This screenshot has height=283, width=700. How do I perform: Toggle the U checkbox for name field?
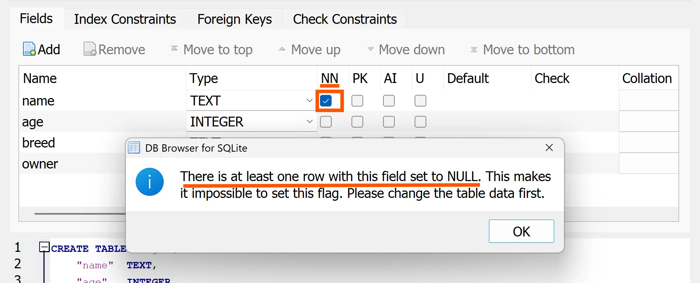420,101
